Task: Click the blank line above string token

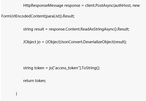Action: 73,55
